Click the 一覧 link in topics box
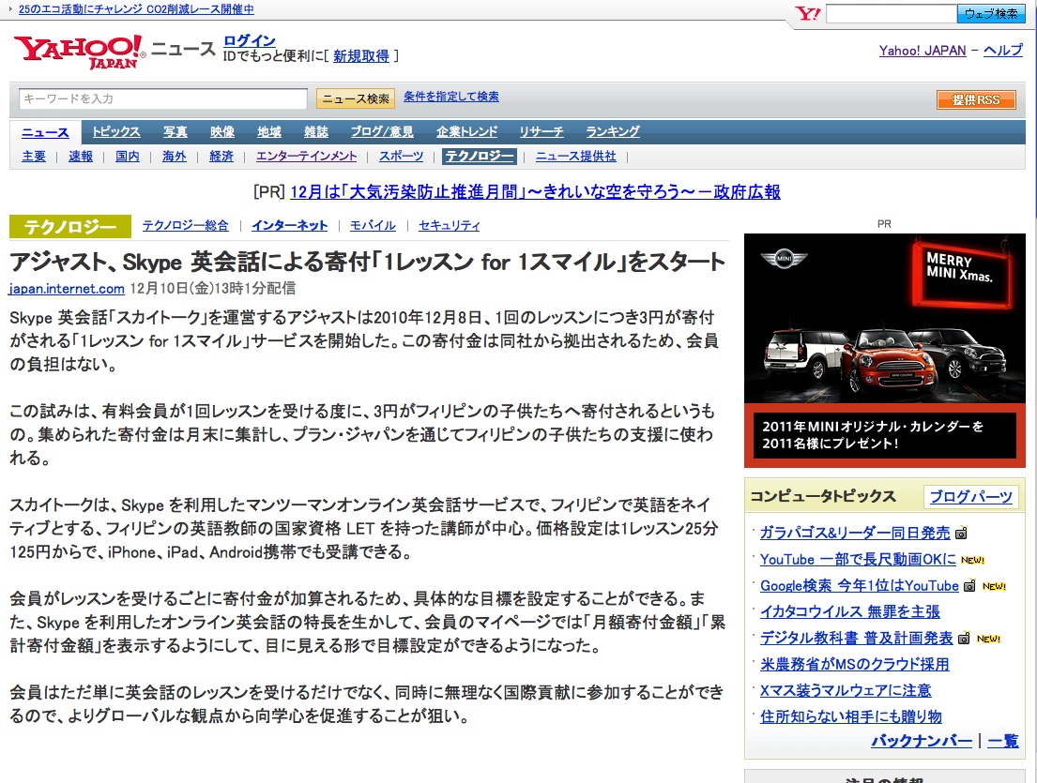Screen dimensions: 1037x783 [x=1003, y=742]
